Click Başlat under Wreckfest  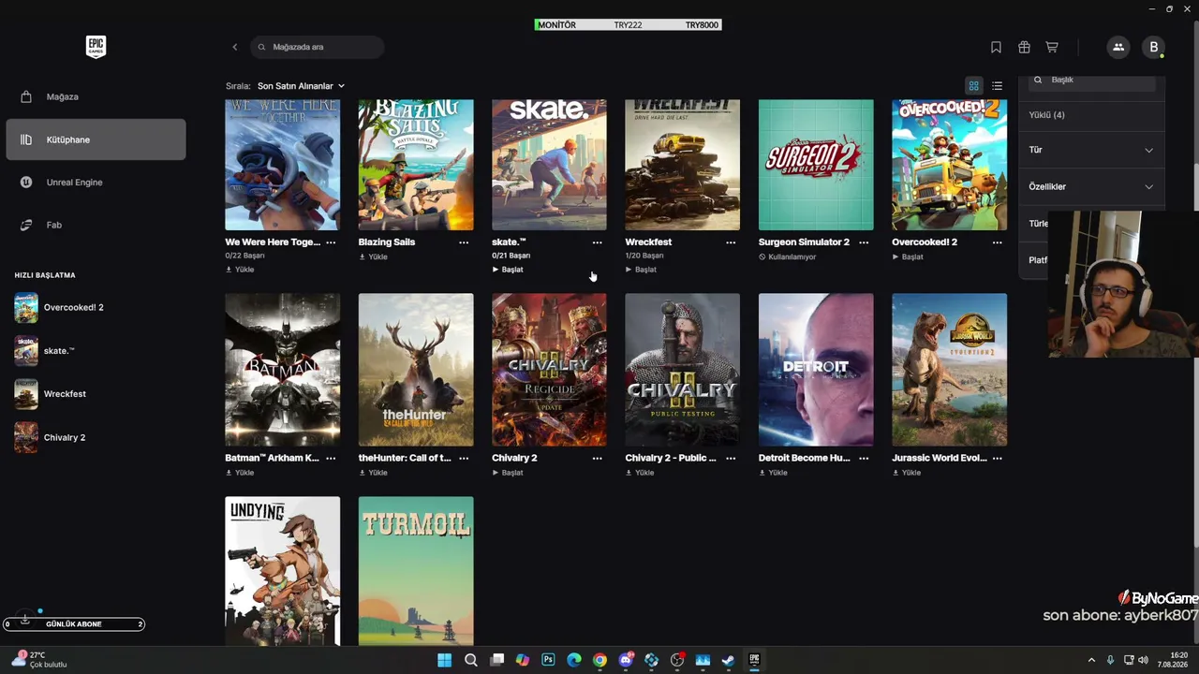click(641, 270)
